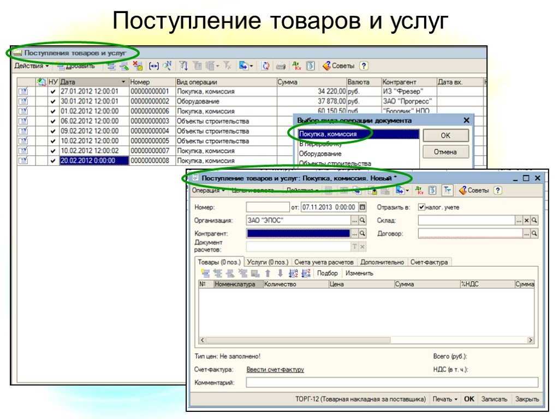Screen dimensions: 559x419
Task: Open the Операция dropdown in document form
Action: pyautogui.click(x=208, y=190)
